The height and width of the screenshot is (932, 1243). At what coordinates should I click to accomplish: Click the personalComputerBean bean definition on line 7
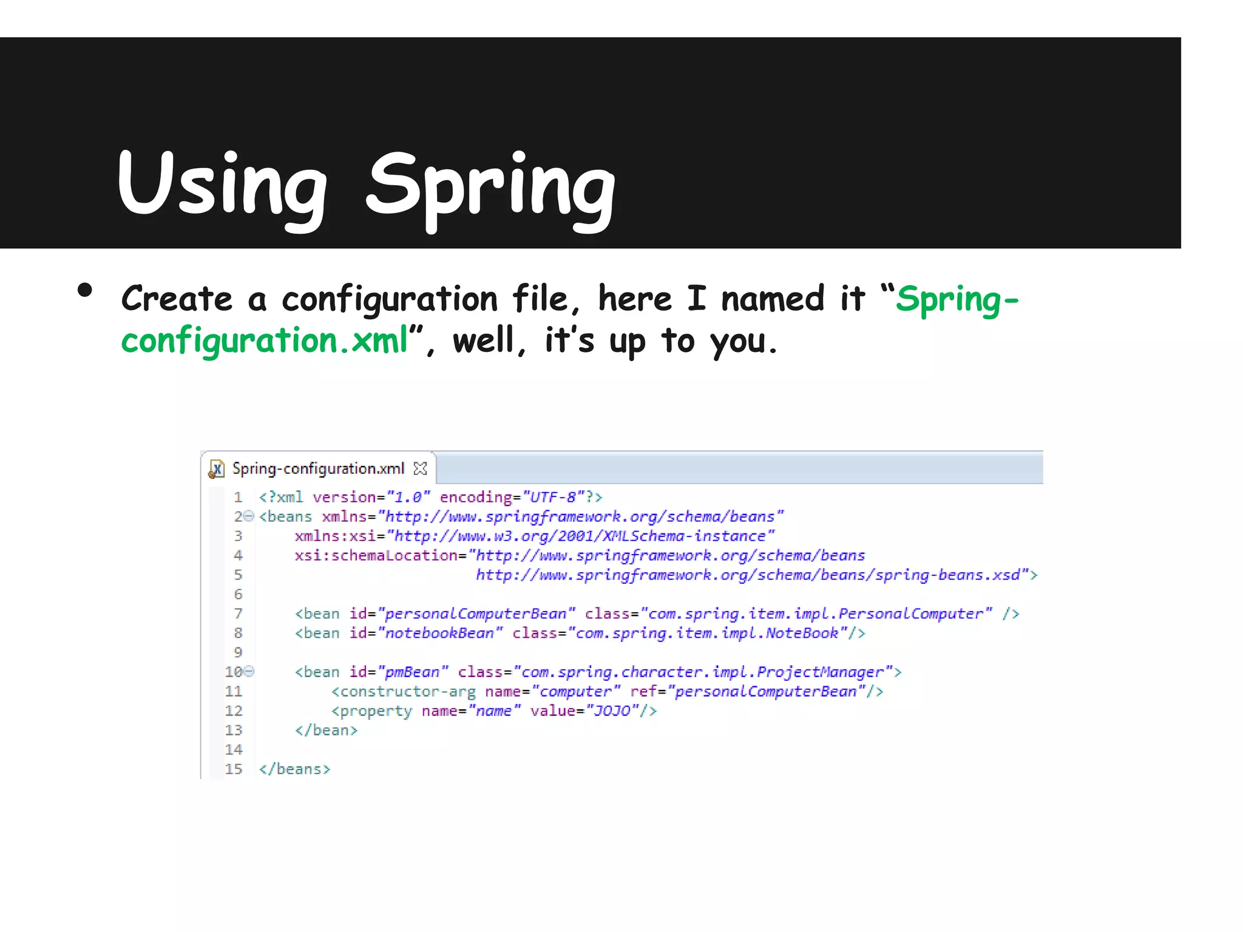pos(657,614)
